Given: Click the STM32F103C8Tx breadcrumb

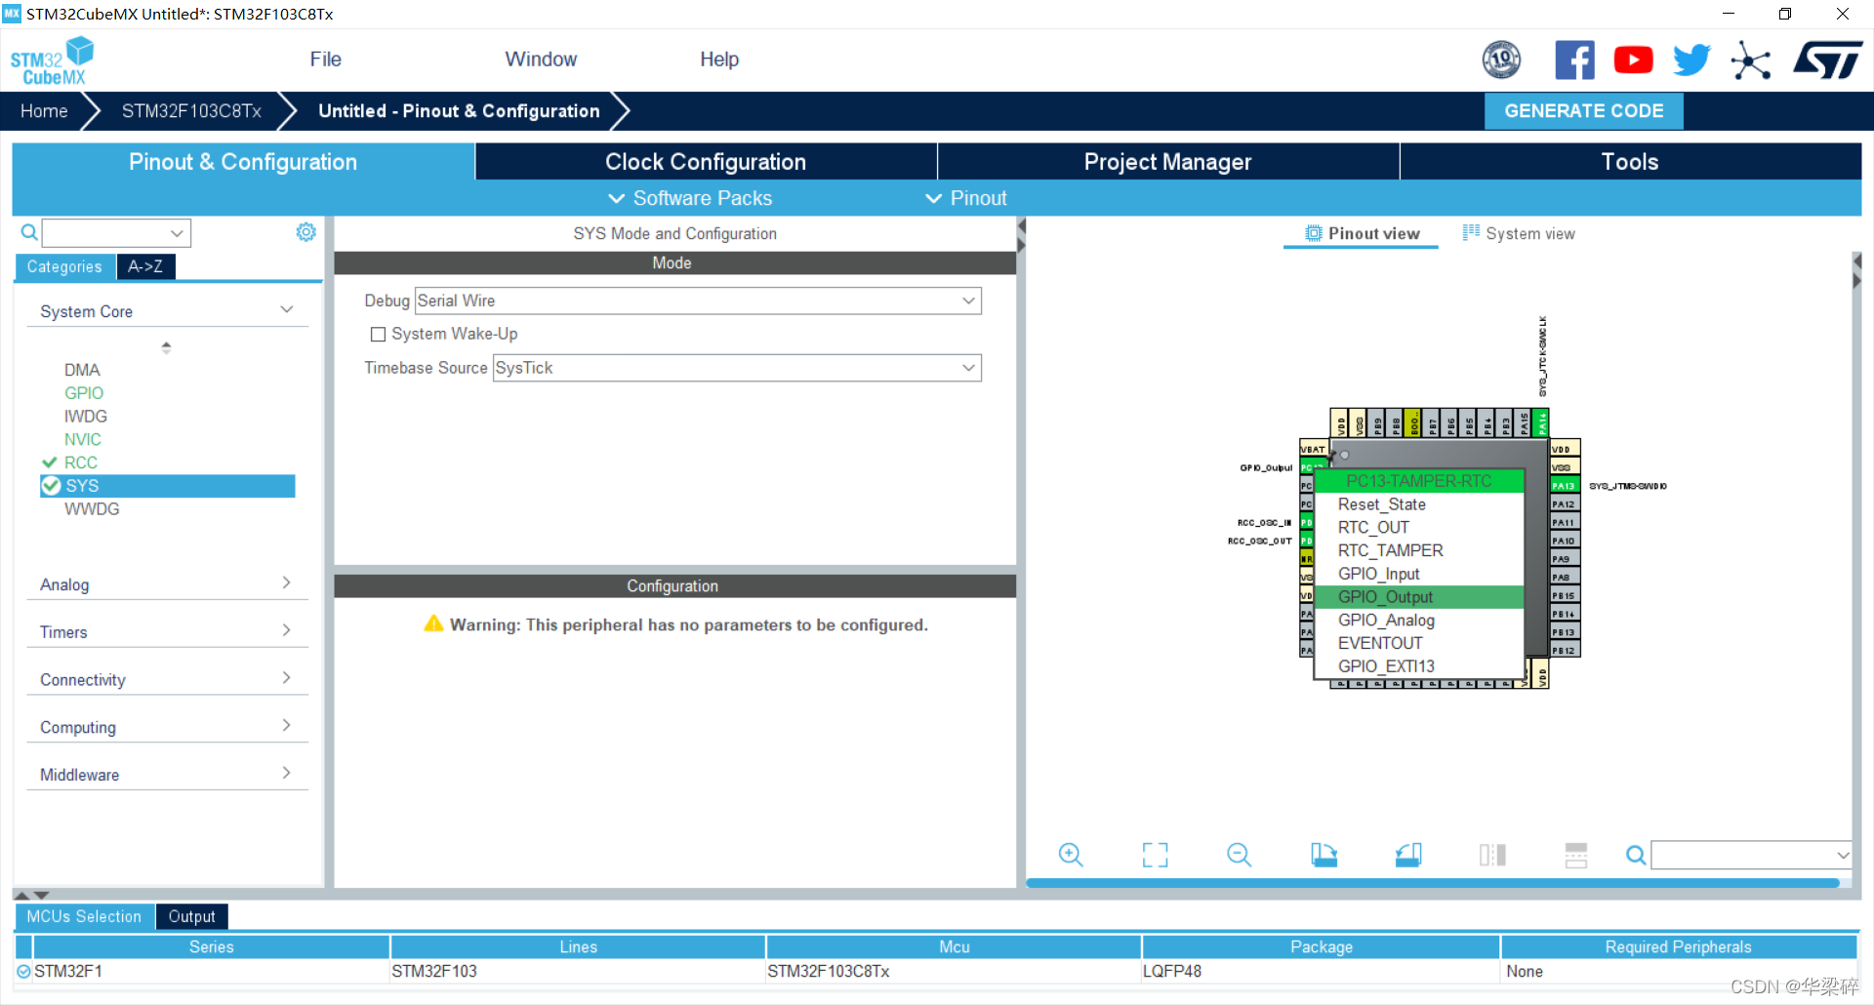Looking at the screenshot, I should click(x=191, y=111).
